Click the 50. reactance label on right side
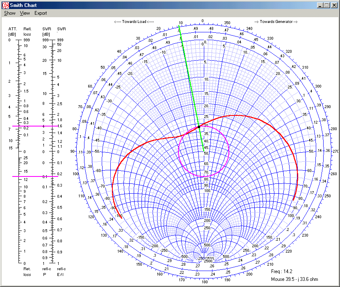340x287 pixels. tap(312, 151)
